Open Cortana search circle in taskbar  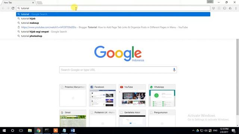12,131
